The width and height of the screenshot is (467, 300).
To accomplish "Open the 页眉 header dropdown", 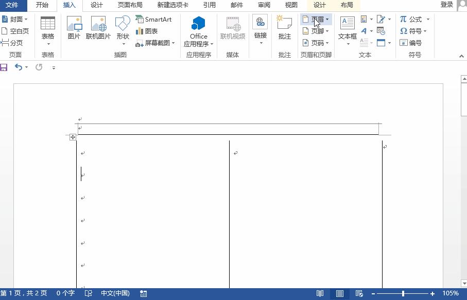I will (x=319, y=19).
